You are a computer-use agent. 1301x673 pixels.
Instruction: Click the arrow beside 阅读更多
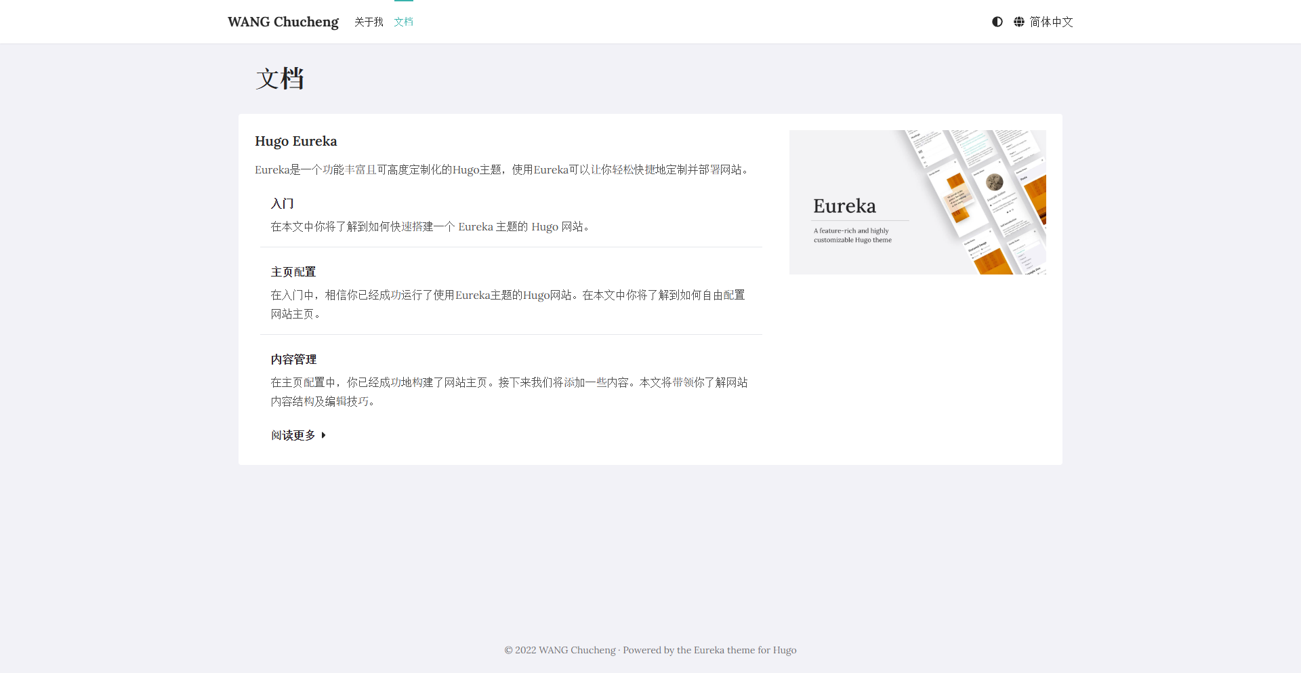324,435
